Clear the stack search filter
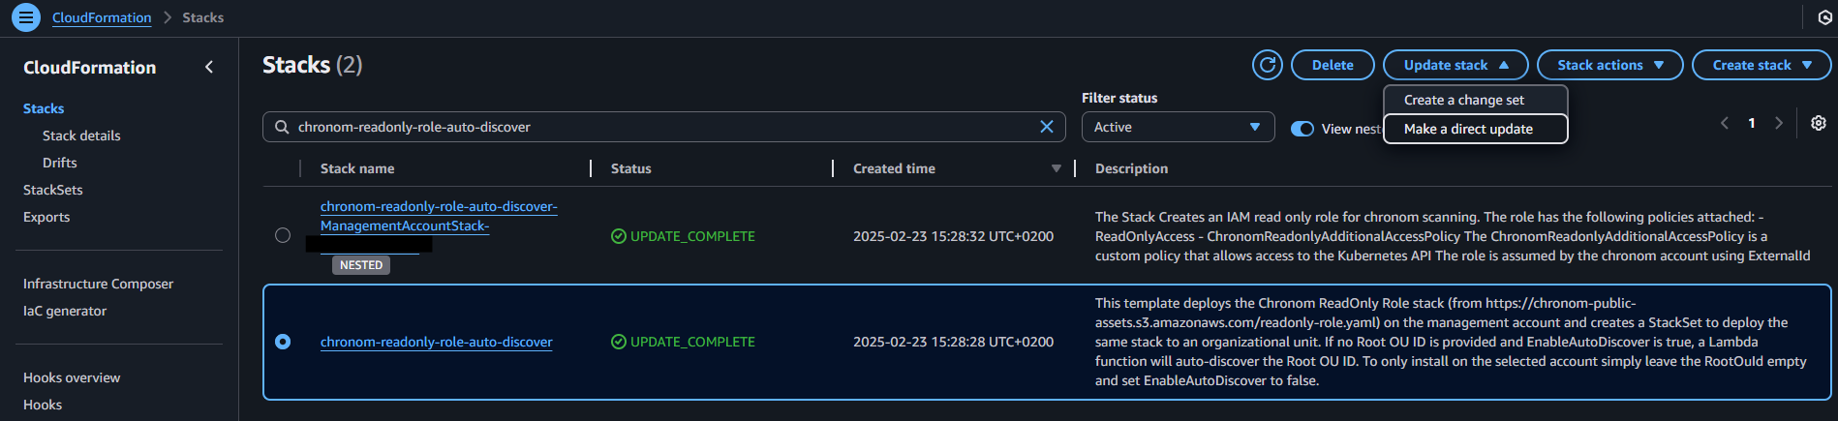The height and width of the screenshot is (421, 1838). pyautogui.click(x=1046, y=127)
